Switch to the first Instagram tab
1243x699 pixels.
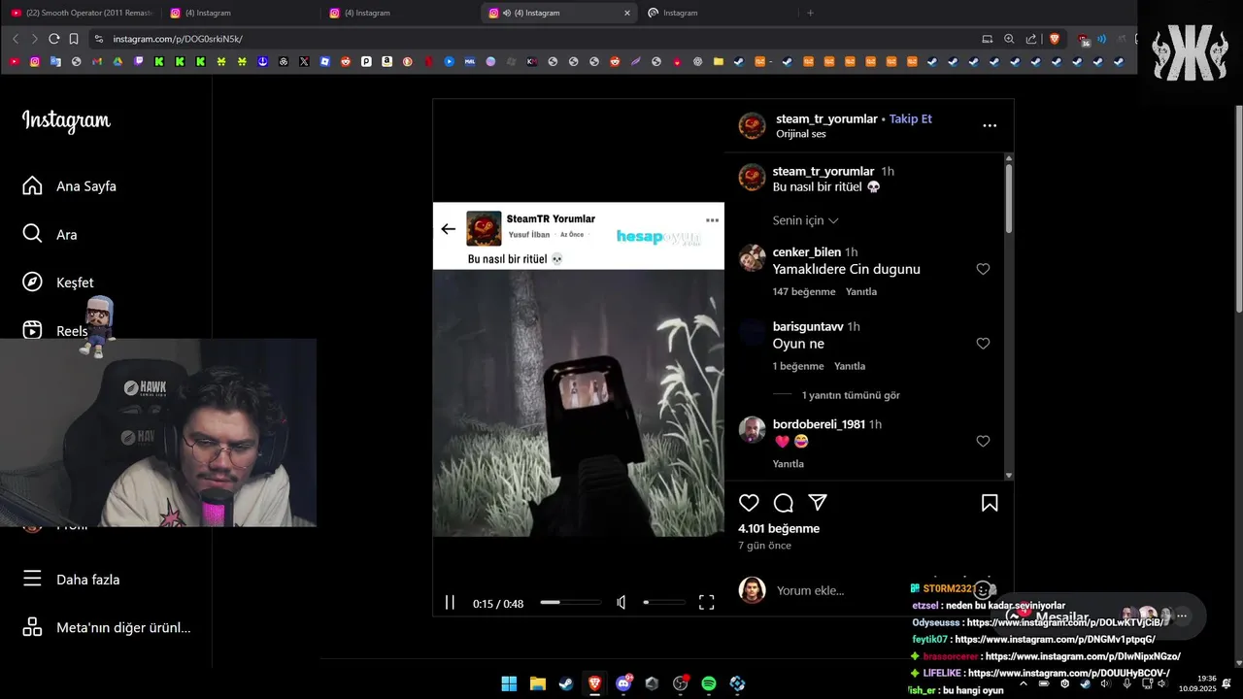click(238, 13)
